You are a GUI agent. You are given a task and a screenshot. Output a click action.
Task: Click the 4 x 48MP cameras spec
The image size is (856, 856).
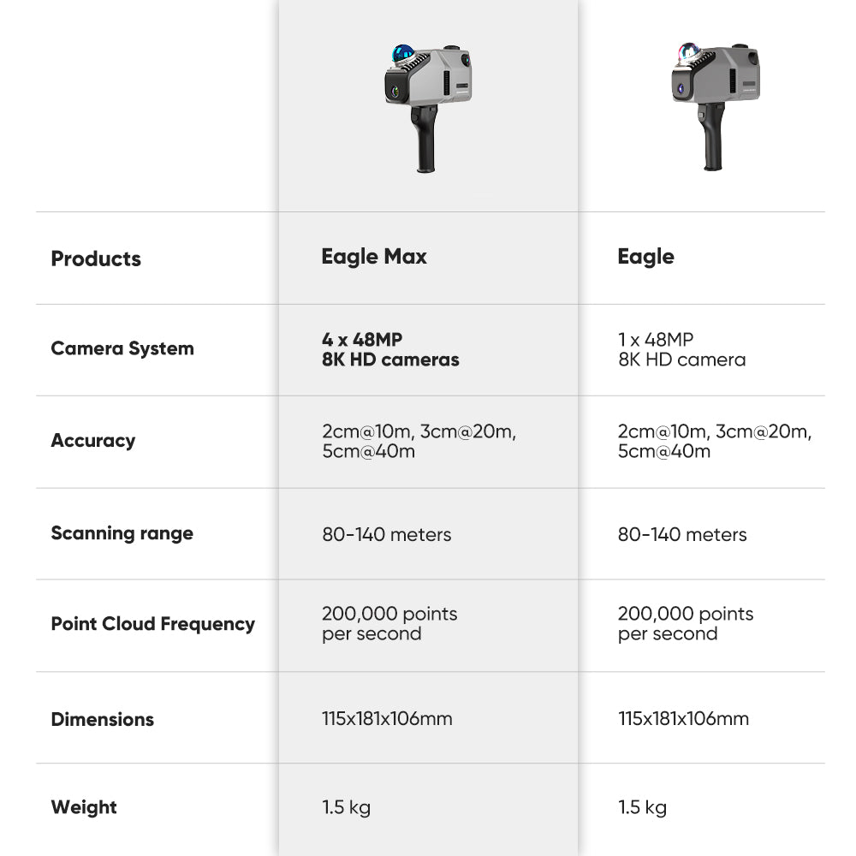click(390, 349)
